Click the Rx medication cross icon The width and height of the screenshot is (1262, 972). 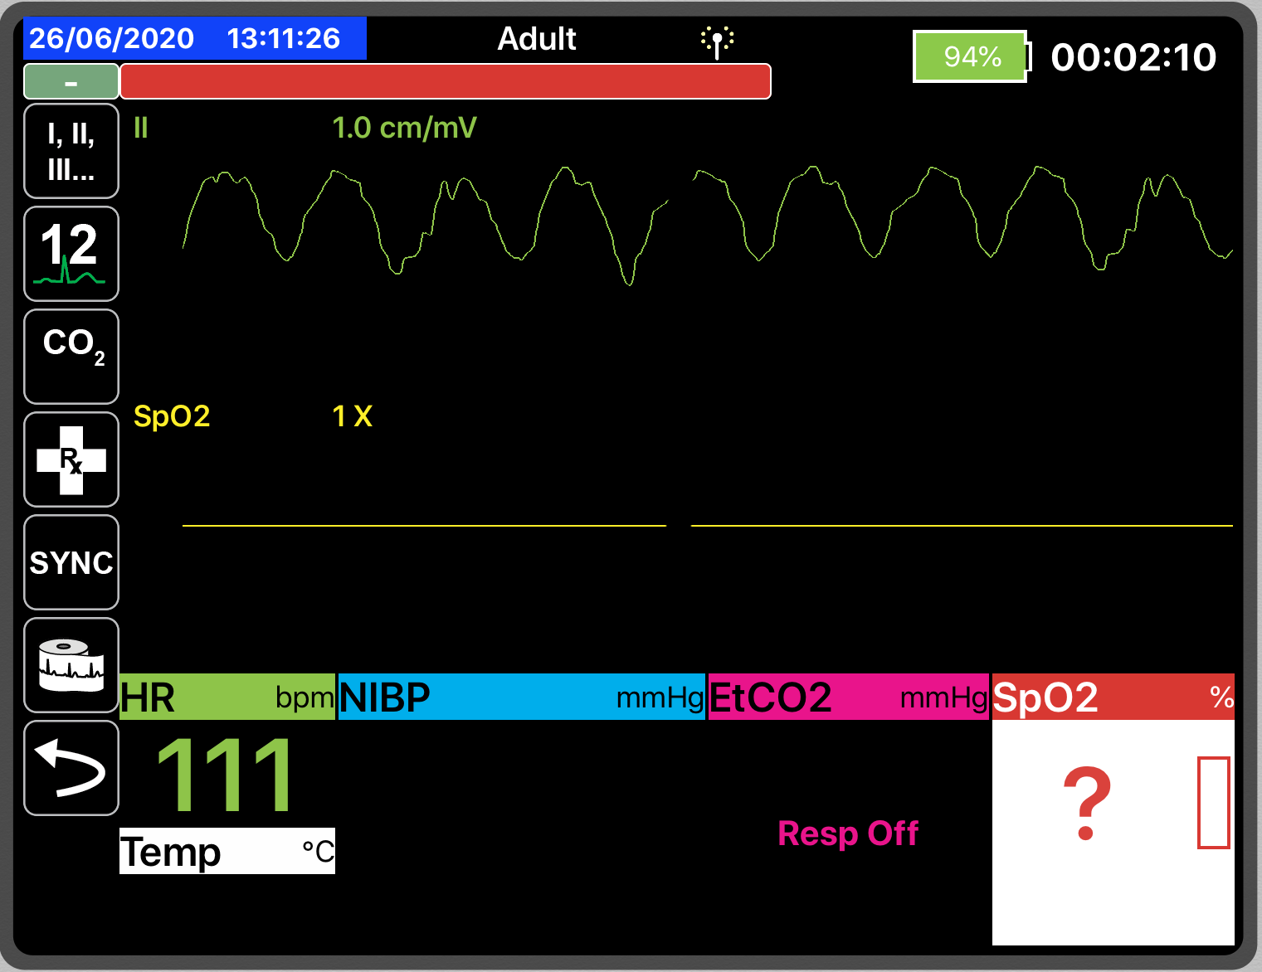coord(71,459)
